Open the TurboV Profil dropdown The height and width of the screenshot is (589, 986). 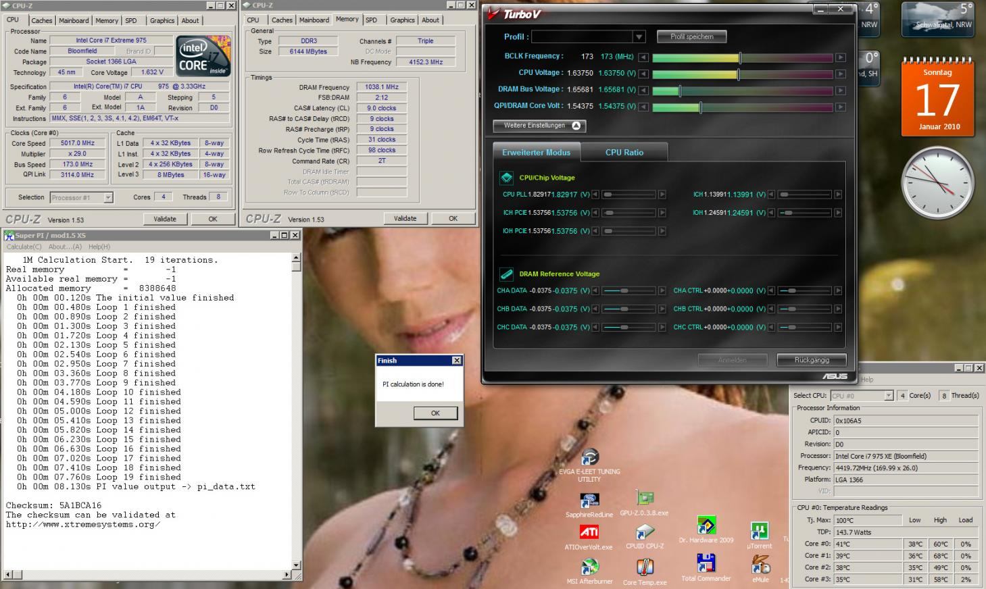(639, 36)
